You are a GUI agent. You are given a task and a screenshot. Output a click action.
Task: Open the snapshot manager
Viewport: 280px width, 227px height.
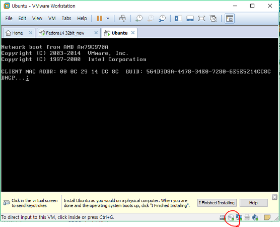point(162,18)
